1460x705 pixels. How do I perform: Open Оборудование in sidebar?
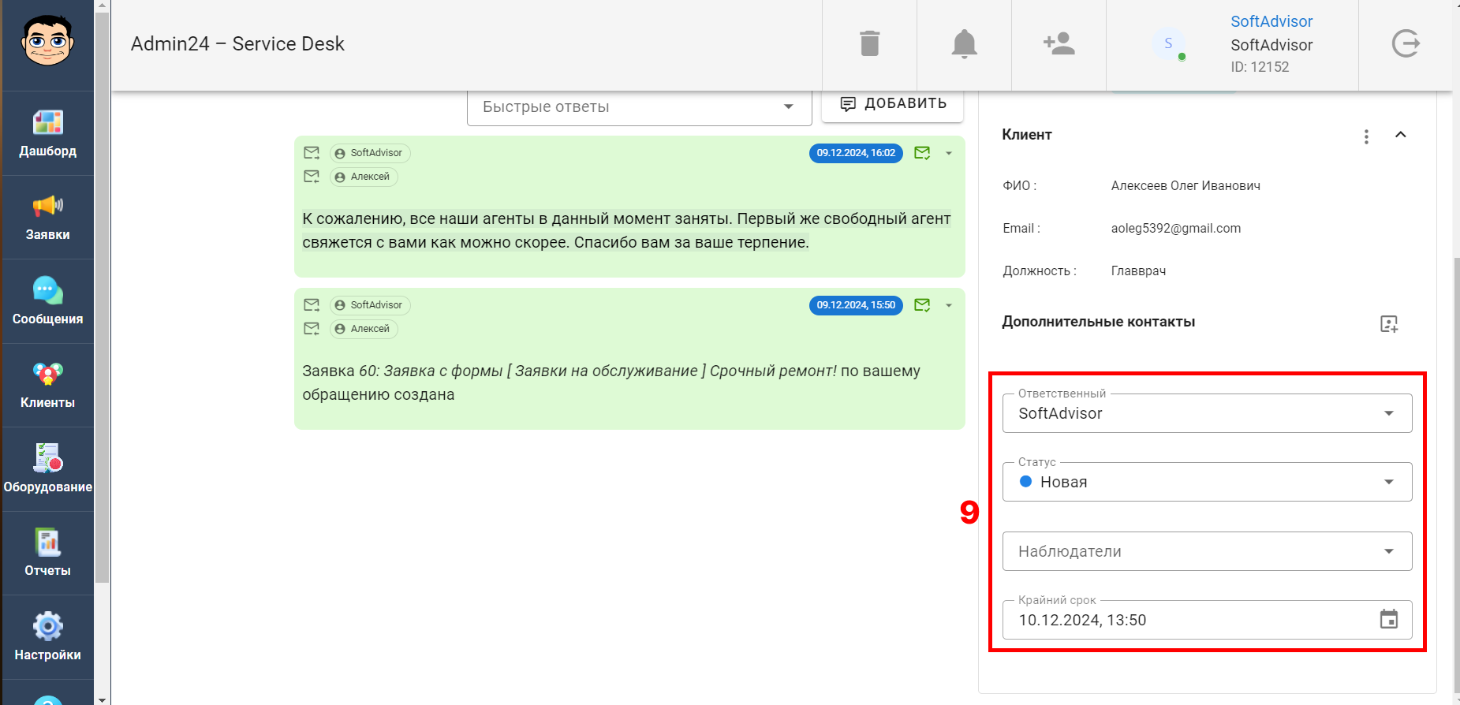tap(47, 470)
